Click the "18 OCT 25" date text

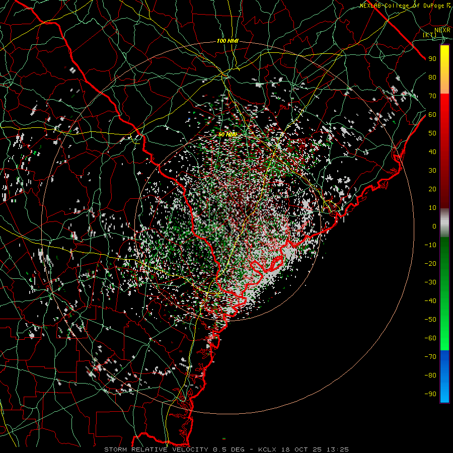pyautogui.click(x=301, y=449)
